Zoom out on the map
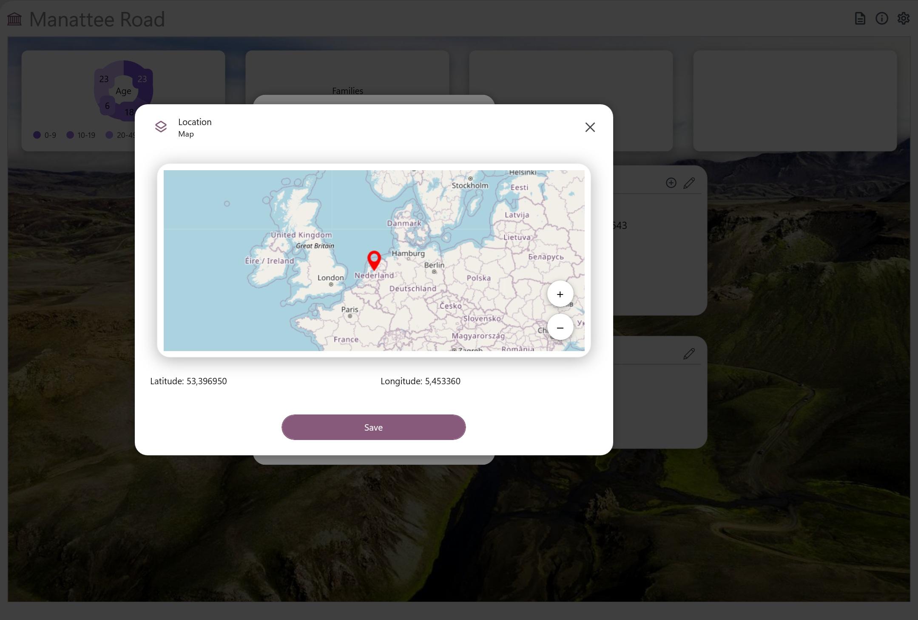 (560, 328)
